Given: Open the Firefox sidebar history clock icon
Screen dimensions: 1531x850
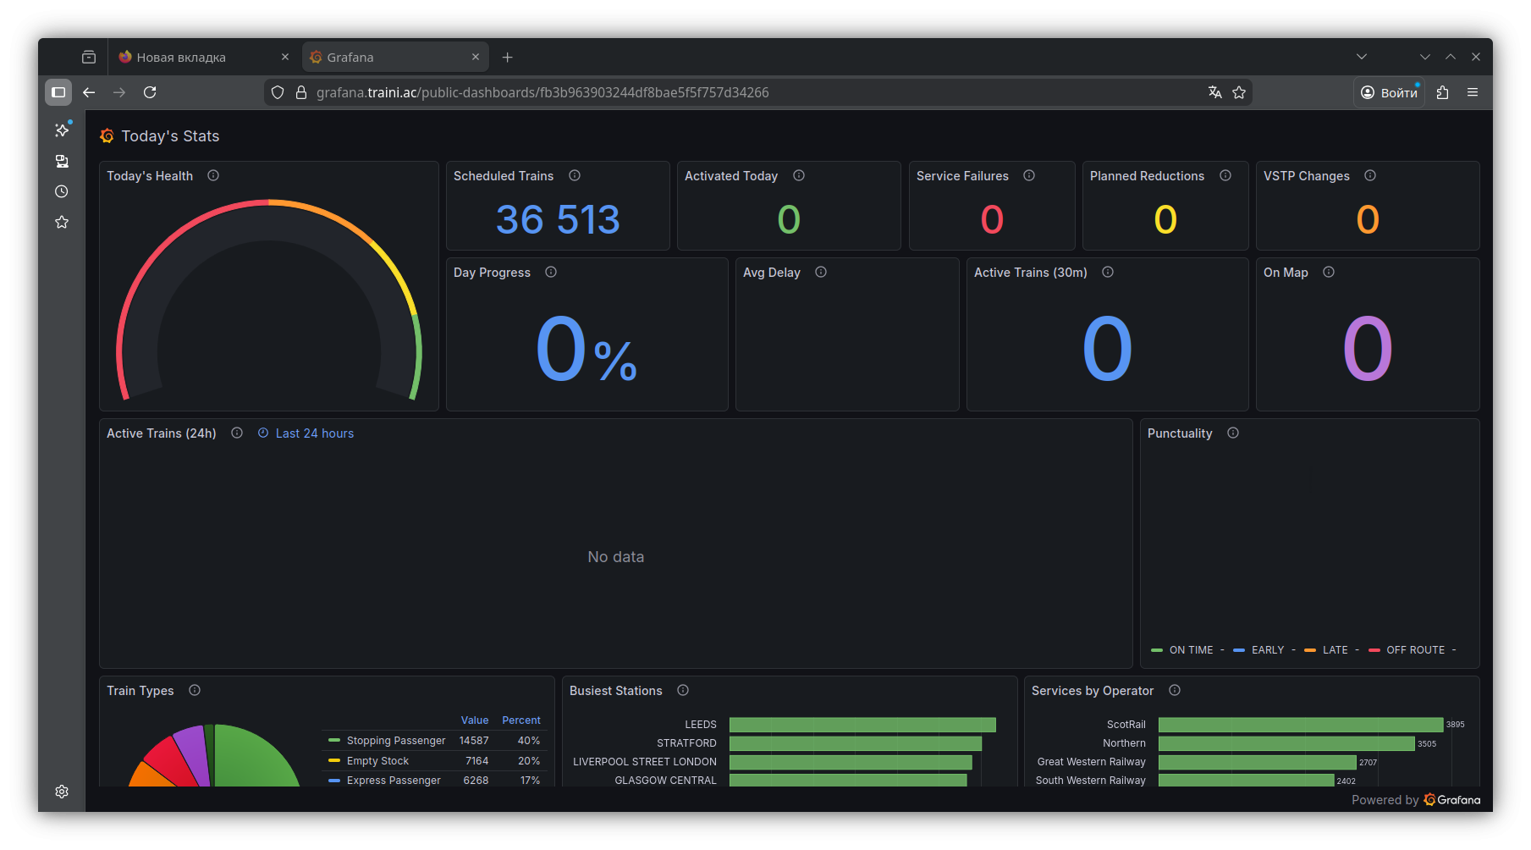Looking at the screenshot, I should [62, 192].
